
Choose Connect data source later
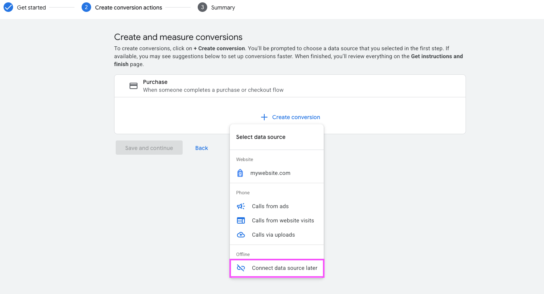(284, 268)
